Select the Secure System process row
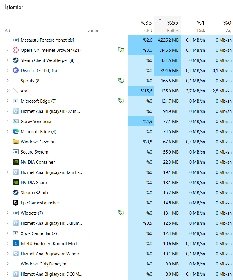The width and height of the screenshot is (233, 280). 34,152
